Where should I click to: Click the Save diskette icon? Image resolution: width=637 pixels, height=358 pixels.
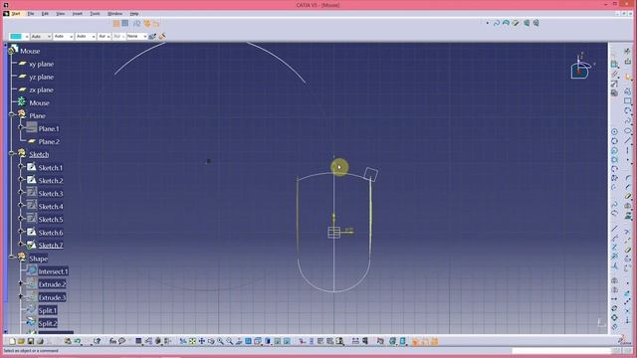pos(31,341)
